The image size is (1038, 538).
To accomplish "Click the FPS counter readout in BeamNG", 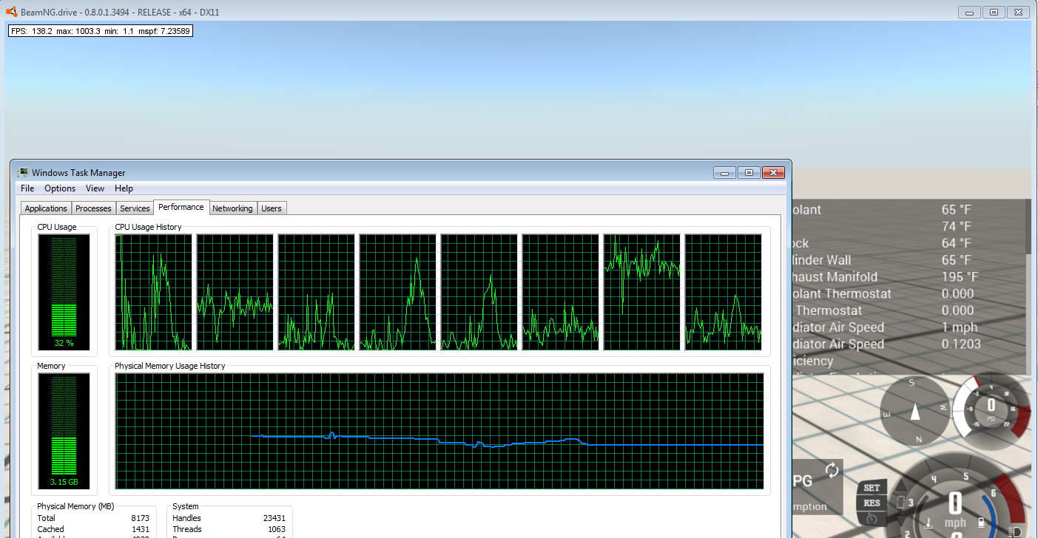I will coord(100,31).
